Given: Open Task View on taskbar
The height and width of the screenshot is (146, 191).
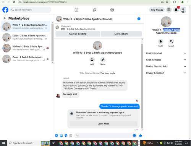Looking at the screenshot, I should 54,143.
